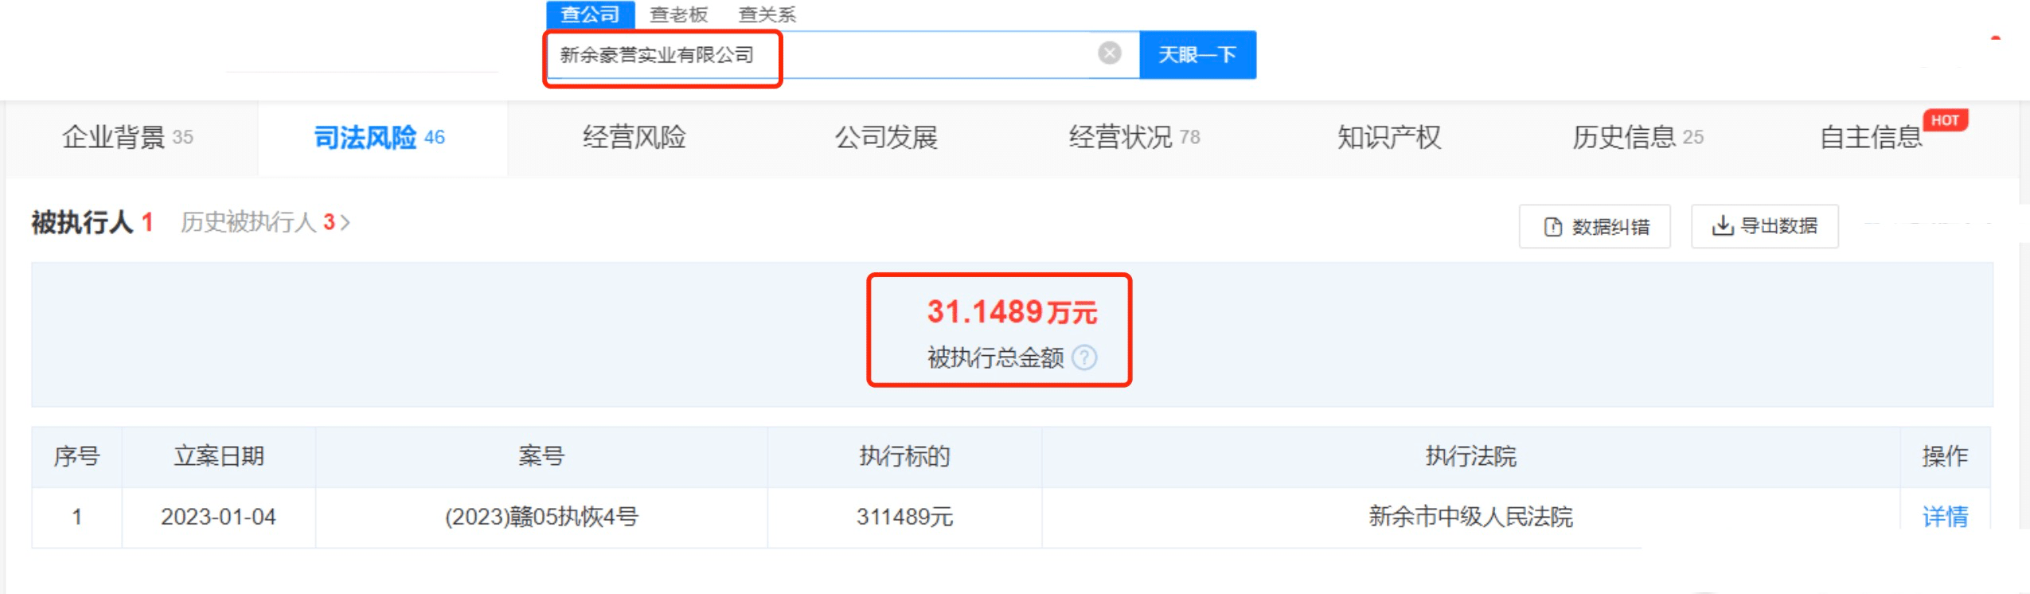Open 详情 link for case row 1

[x=1945, y=517]
